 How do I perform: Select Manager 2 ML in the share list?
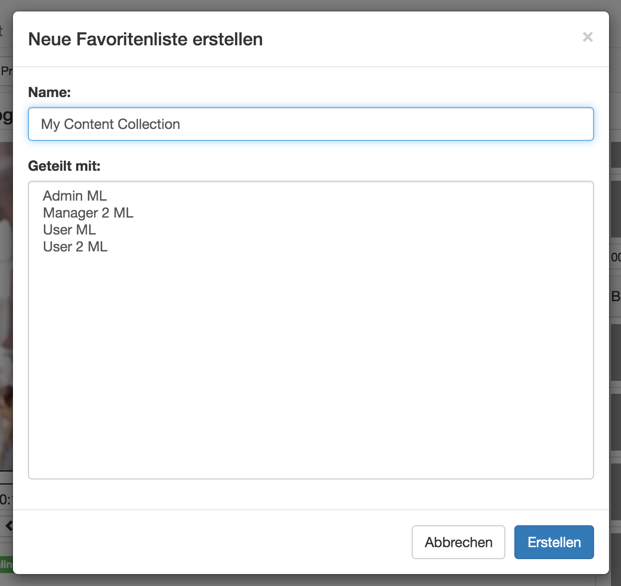point(88,213)
